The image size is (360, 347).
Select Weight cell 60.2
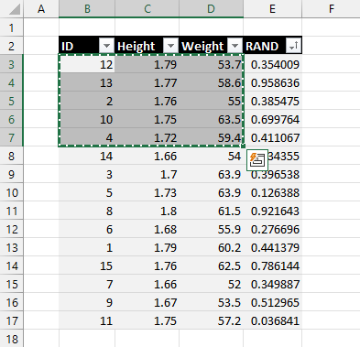[x=212, y=247]
